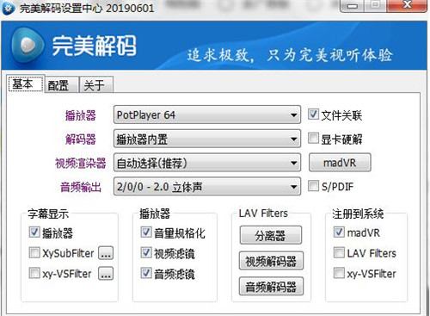Enable xy-VSFilter under 字幕显示
This screenshot has height=316, width=430.
coord(34,273)
